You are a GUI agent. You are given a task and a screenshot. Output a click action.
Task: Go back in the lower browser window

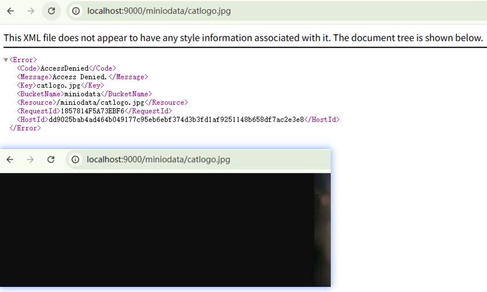point(10,159)
